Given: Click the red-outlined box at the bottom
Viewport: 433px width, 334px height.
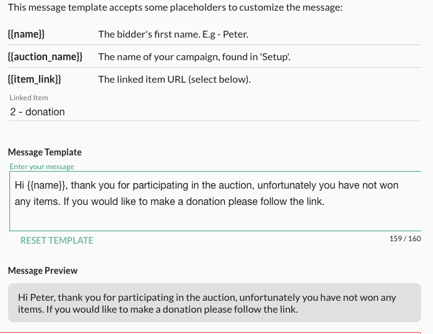Looking at the screenshot, I should (213, 333).
